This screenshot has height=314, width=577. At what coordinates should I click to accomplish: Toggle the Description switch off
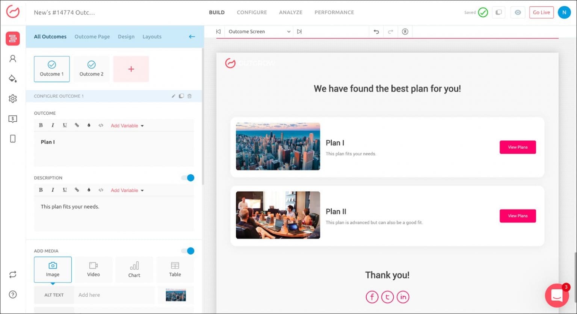click(188, 178)
